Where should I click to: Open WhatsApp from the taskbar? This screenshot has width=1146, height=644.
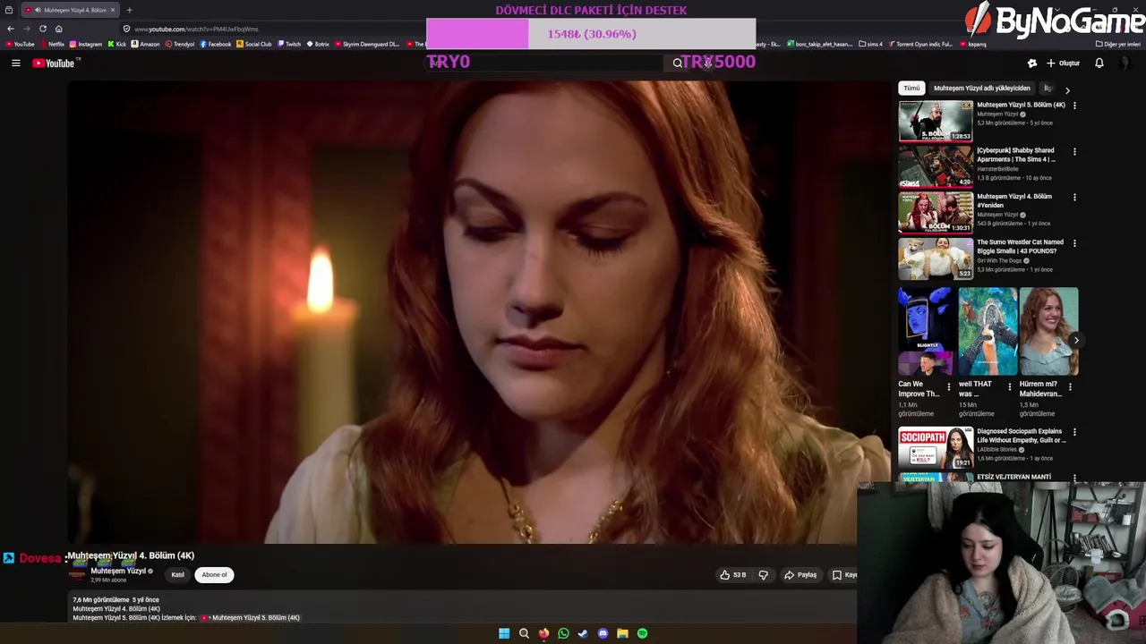[x=563, y=633]
